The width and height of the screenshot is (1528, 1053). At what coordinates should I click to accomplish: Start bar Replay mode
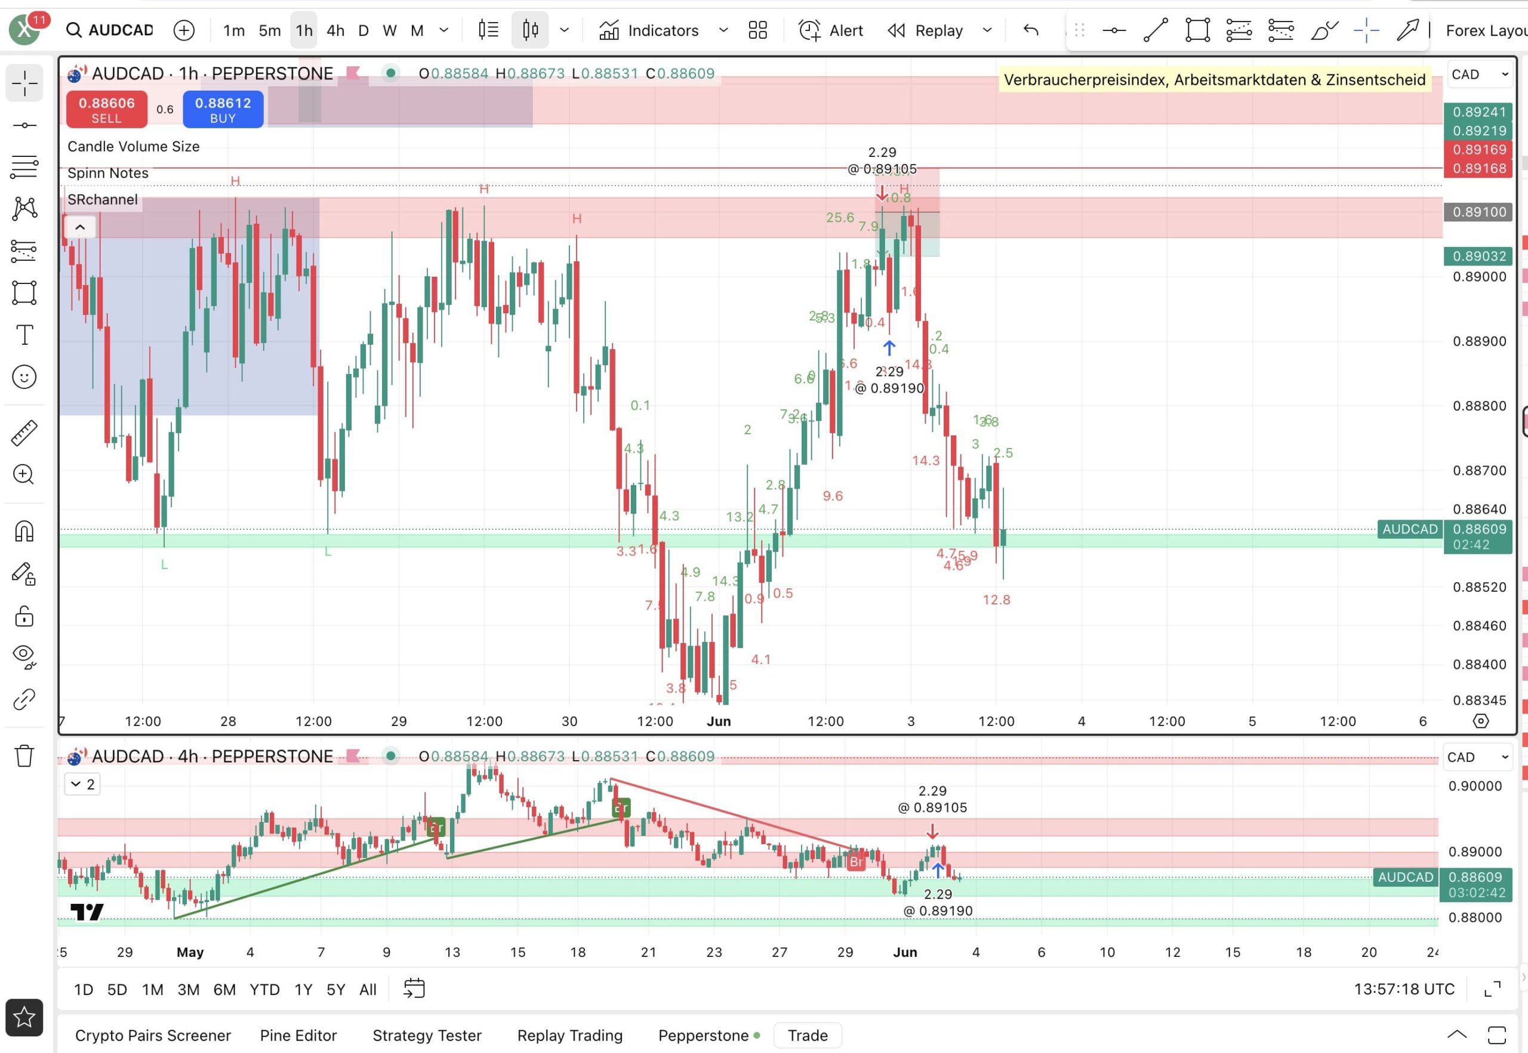[925, 30]
